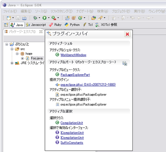The height and width of the screenshot is (152, 166).
Task: Click the Print toolbar icon
Action: point(24,18)
